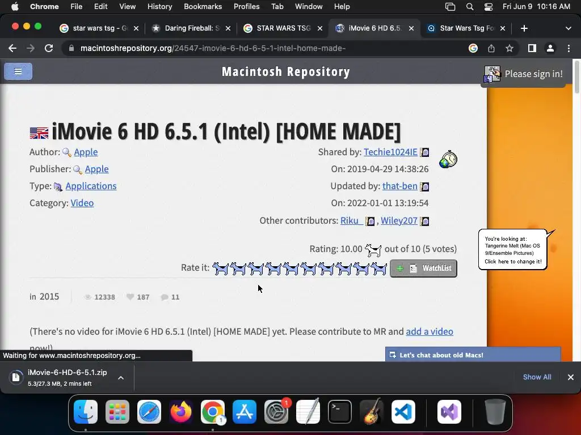
Task: Click the add a video link
Action: click(x=430, y=331)
